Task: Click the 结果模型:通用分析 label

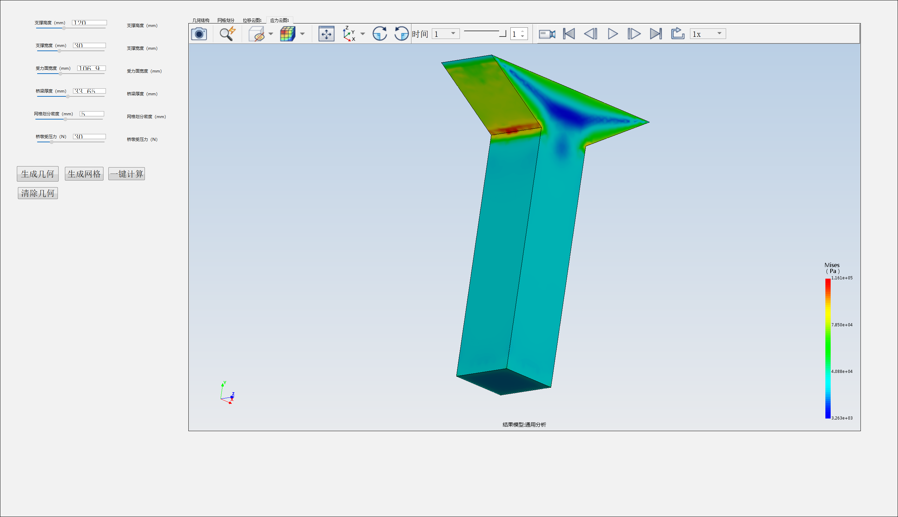Action: point(524,424)
